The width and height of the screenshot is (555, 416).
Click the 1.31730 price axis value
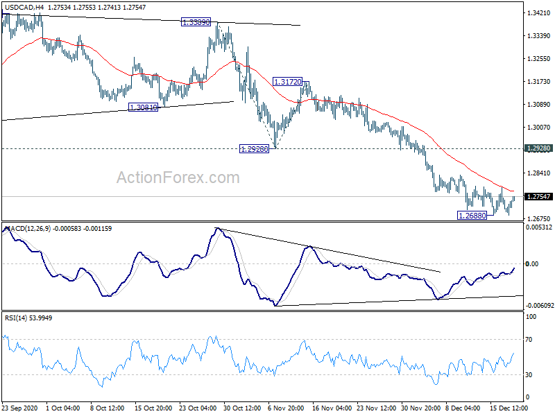[x=539, y=81]
